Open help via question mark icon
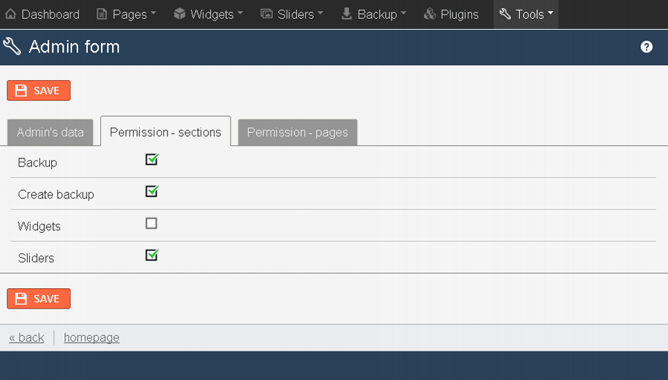Image resolution: width=668 pixels, height=380 pixels. tap(647, 47)
